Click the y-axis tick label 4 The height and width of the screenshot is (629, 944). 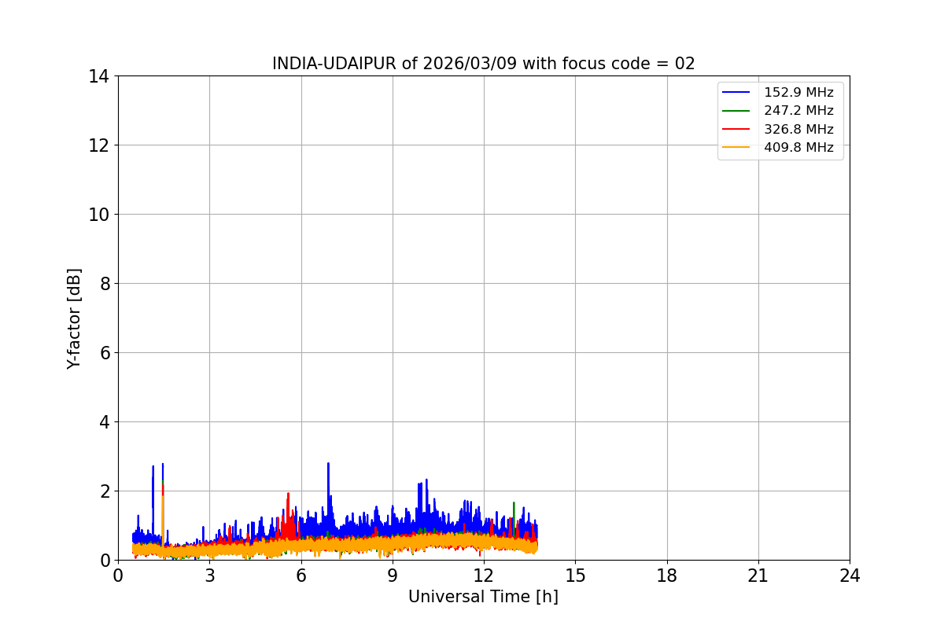click(103, 422)
